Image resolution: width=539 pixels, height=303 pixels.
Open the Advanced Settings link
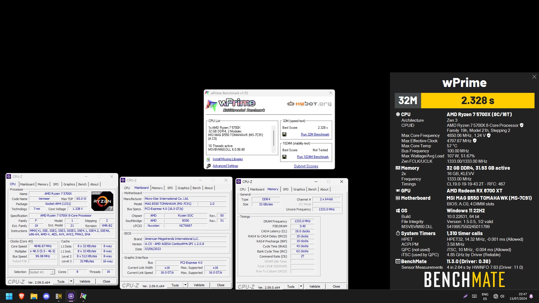pos(225,166)
